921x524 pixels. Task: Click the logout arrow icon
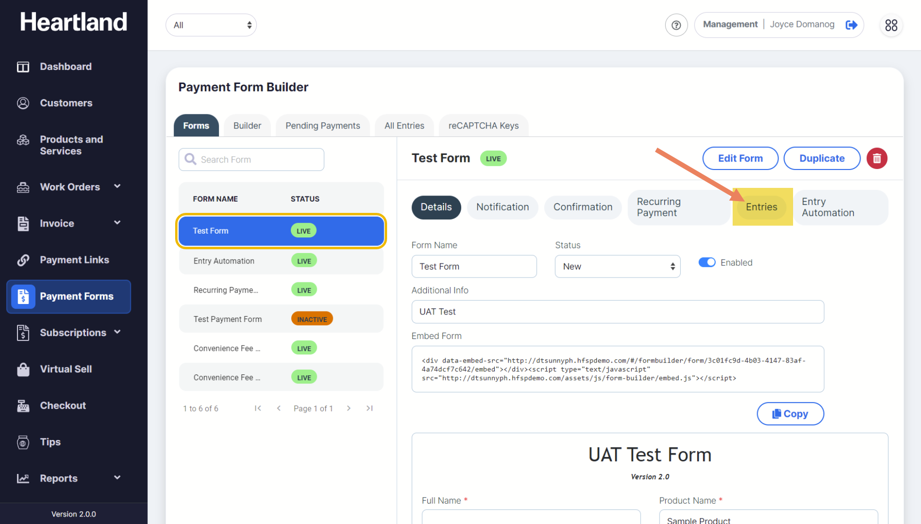point(852,25)
